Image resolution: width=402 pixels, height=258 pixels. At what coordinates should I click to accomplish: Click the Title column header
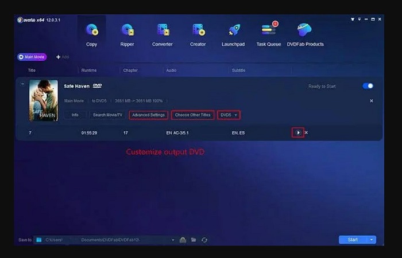click(x=32, y=70)
